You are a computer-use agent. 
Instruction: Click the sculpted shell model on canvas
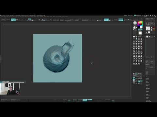click(x=57, y=58)
